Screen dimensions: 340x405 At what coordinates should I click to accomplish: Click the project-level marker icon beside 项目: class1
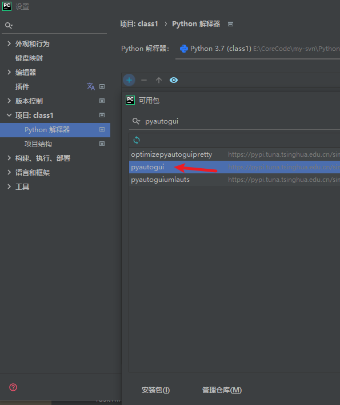click(x=102, y=115)
